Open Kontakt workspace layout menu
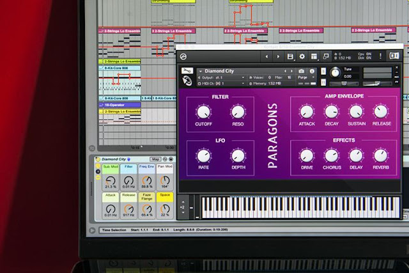The width and height of the screenshot is (409, 273). [x=314, y=57]
